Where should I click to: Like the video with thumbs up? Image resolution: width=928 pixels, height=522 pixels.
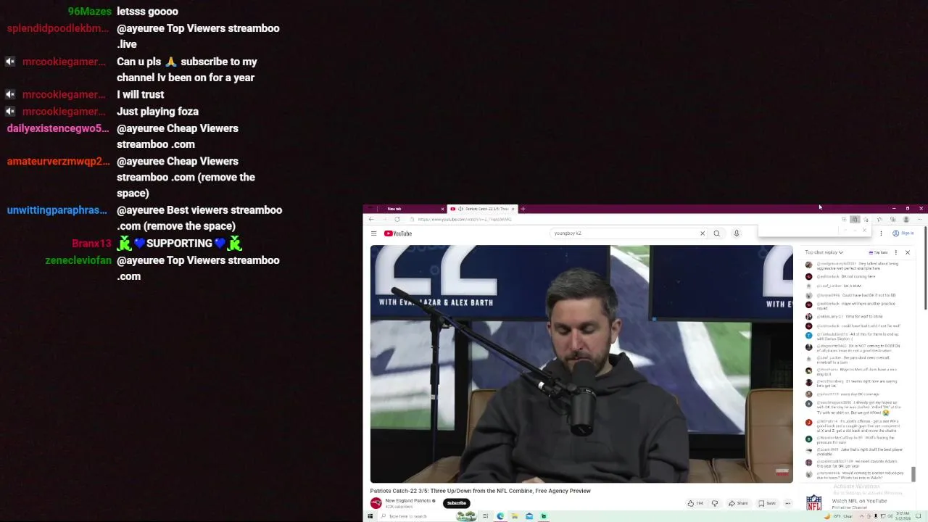click(695, 503)
